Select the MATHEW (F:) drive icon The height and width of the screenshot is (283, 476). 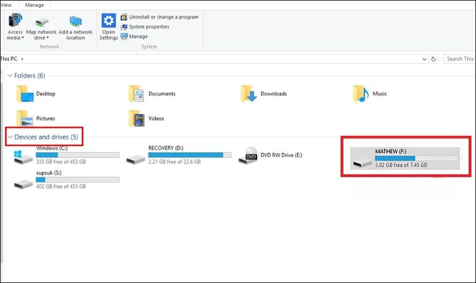[x=362, y=164]
